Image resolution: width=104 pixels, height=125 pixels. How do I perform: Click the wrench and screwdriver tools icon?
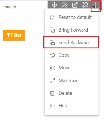(85, 5)
